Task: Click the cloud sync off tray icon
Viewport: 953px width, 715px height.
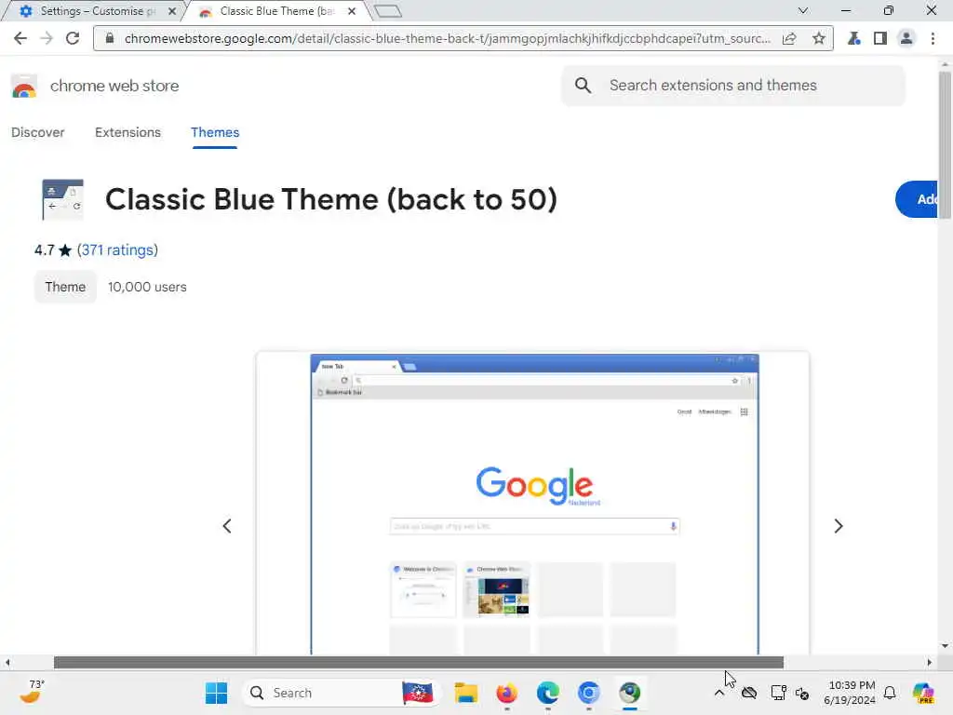Action: (749, 693)
